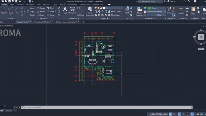Click the keyword search box
Image resolution: width=206 pixels, height=116 pixels.
pos(150,1)
